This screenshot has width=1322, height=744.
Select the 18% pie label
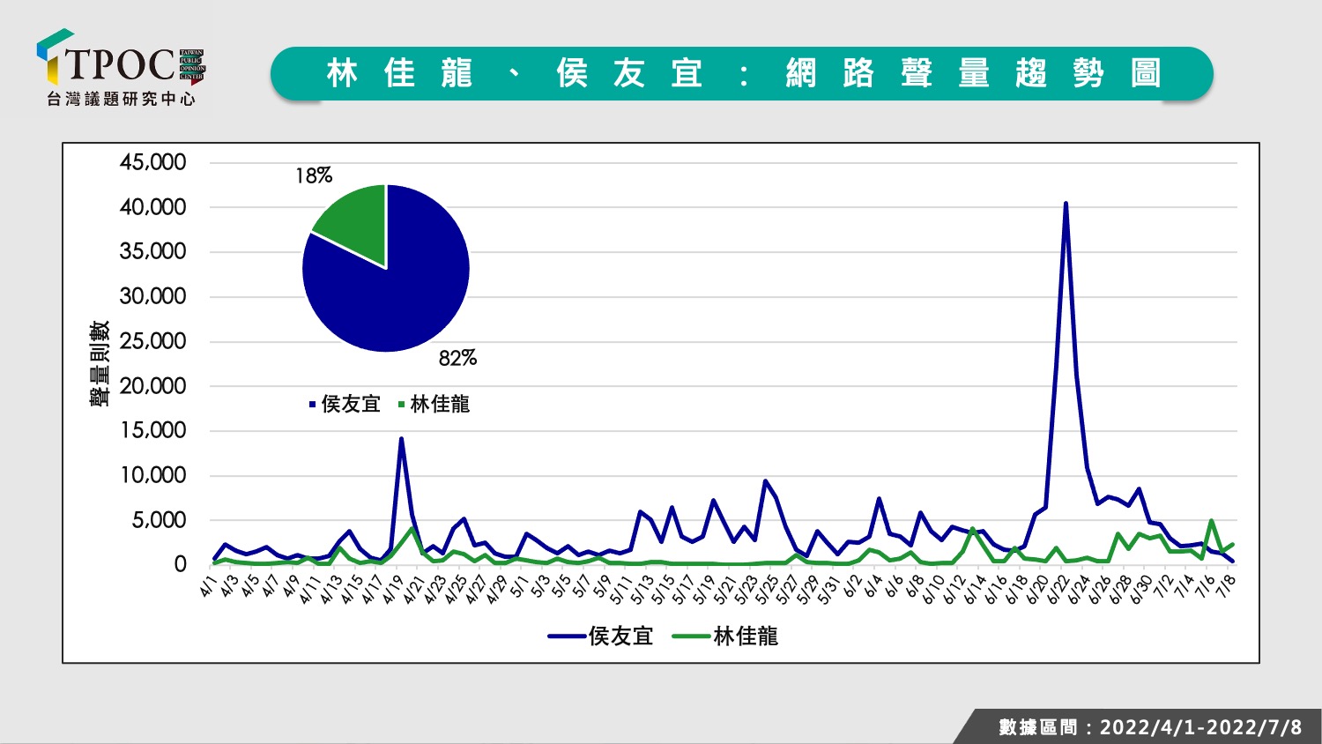click(x=314, y=175)
